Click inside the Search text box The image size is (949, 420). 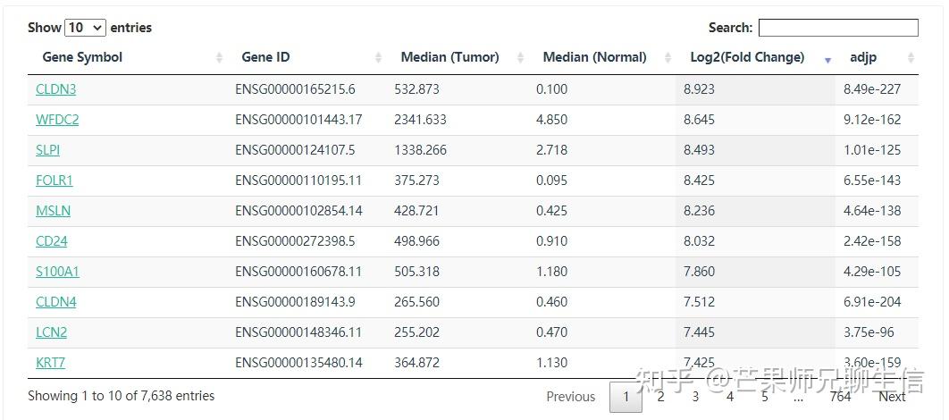click(x=837, y=28)
